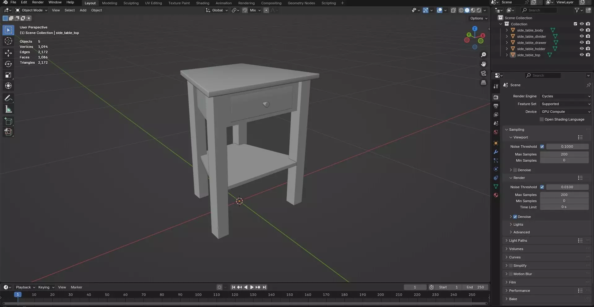Open the Object Mode dropdown
Screen dimensions: 594x307
[32, 10]
